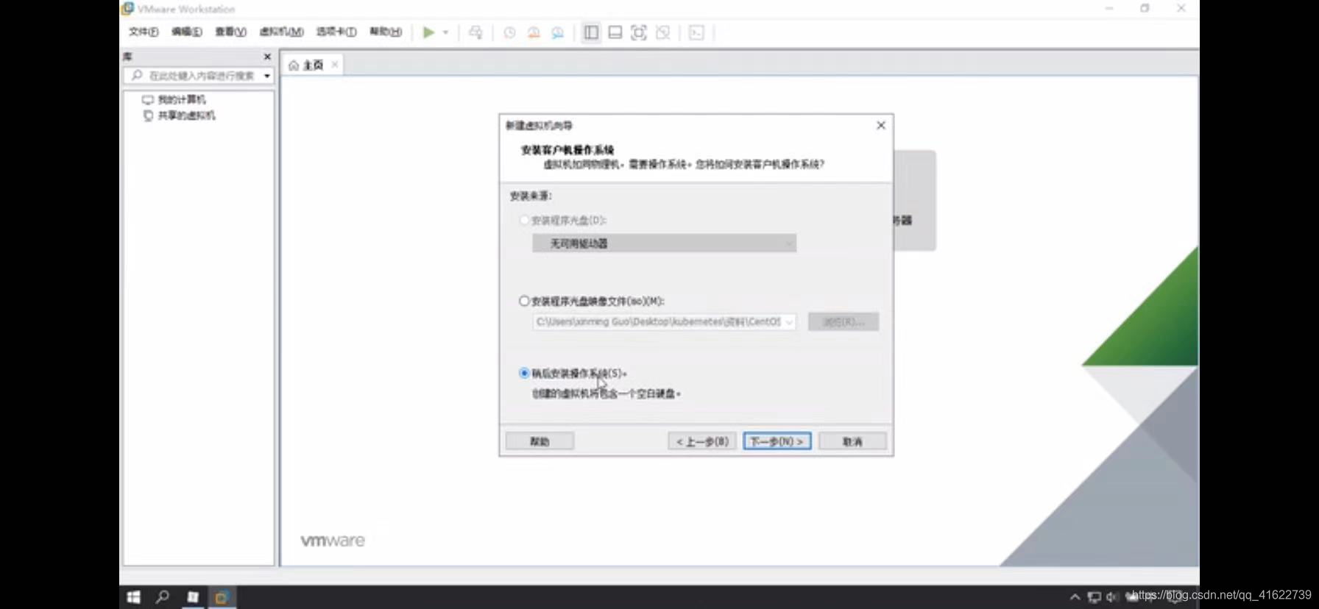Open the 无可用驱动器 drive dropdown
Image resolution: width=1319 pixels, height=609 pixels.
point(664,243)
